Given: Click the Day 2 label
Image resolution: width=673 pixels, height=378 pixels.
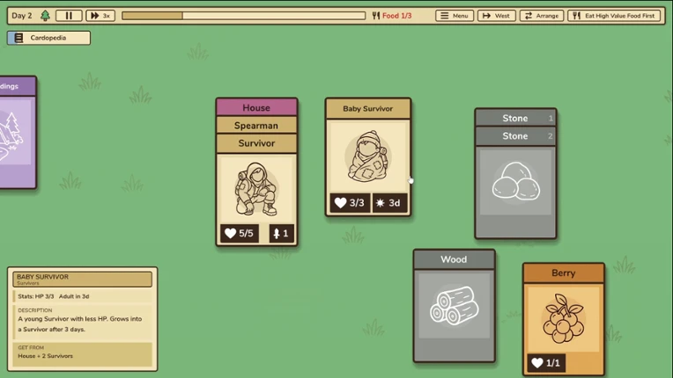Looking at the screenshot, I should (22, 16).
